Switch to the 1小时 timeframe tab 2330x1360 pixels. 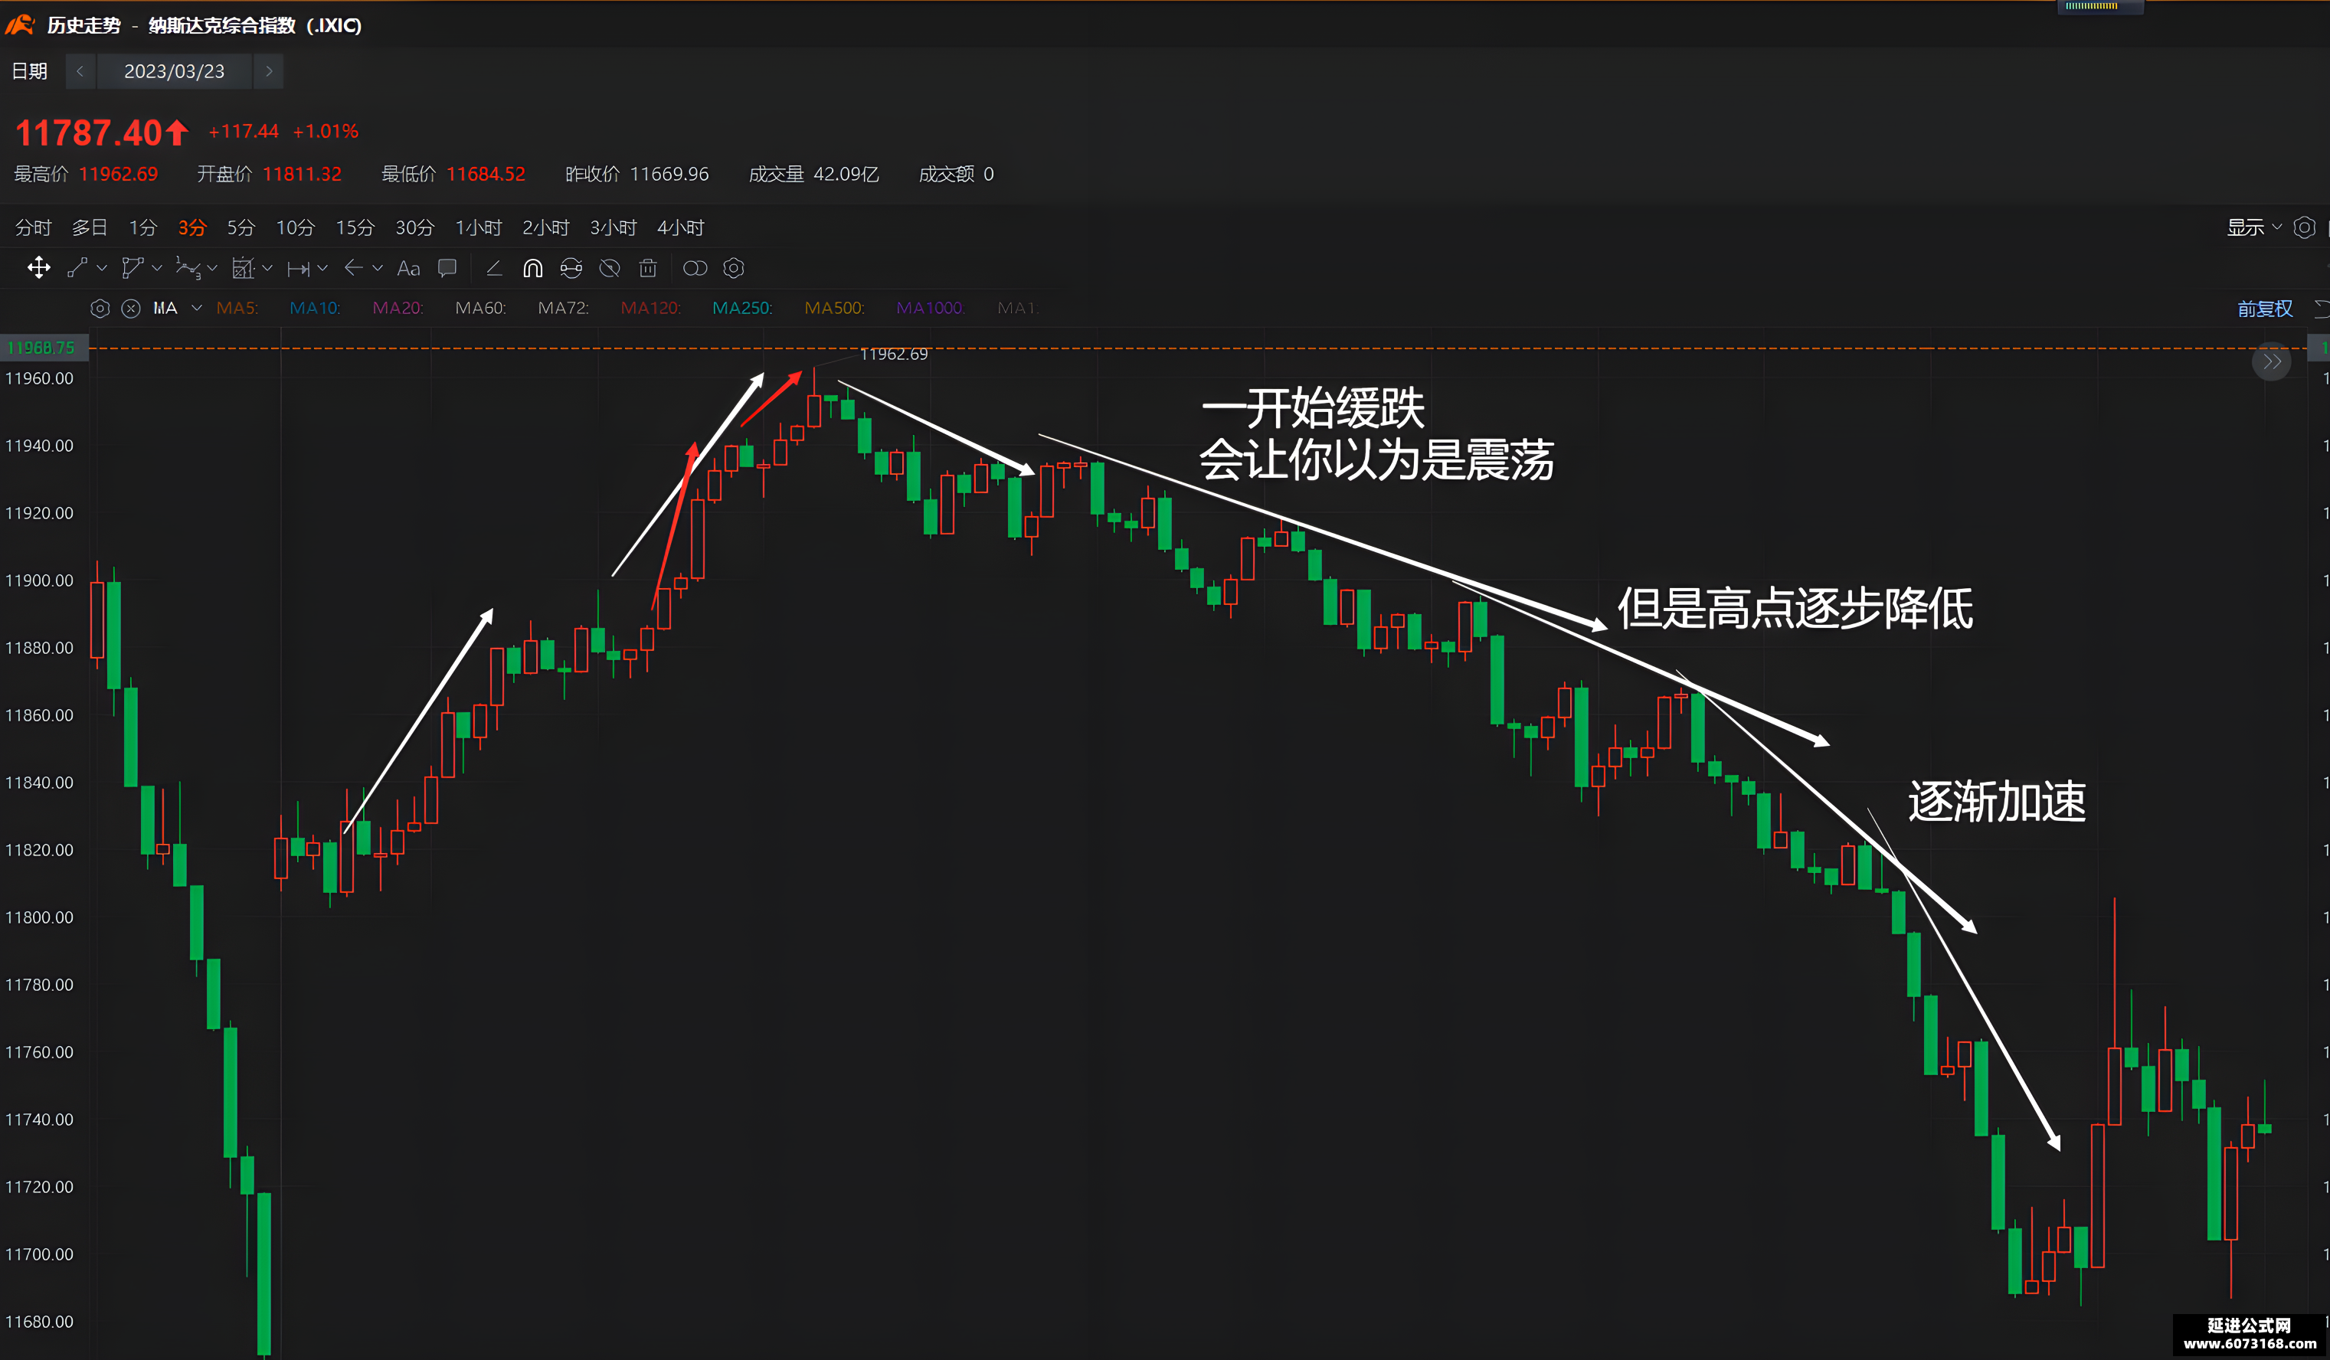tap(478, 227)
